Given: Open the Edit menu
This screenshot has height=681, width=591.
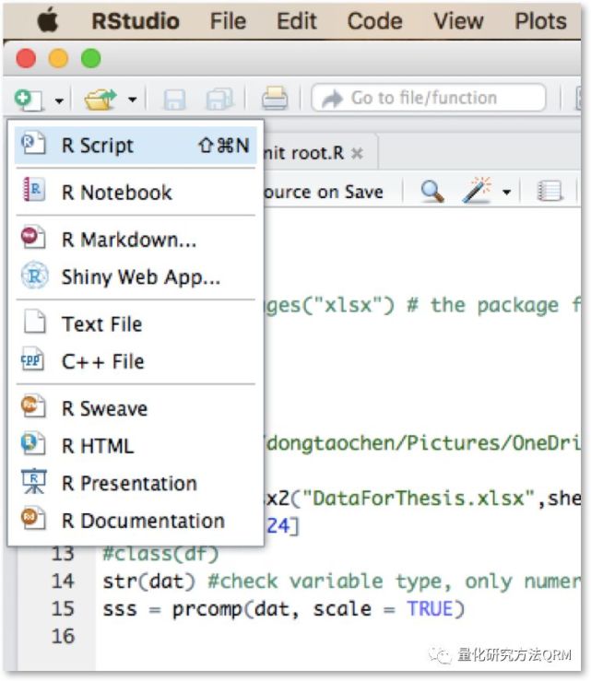Looking at the screenshot, I should [297, 21].
